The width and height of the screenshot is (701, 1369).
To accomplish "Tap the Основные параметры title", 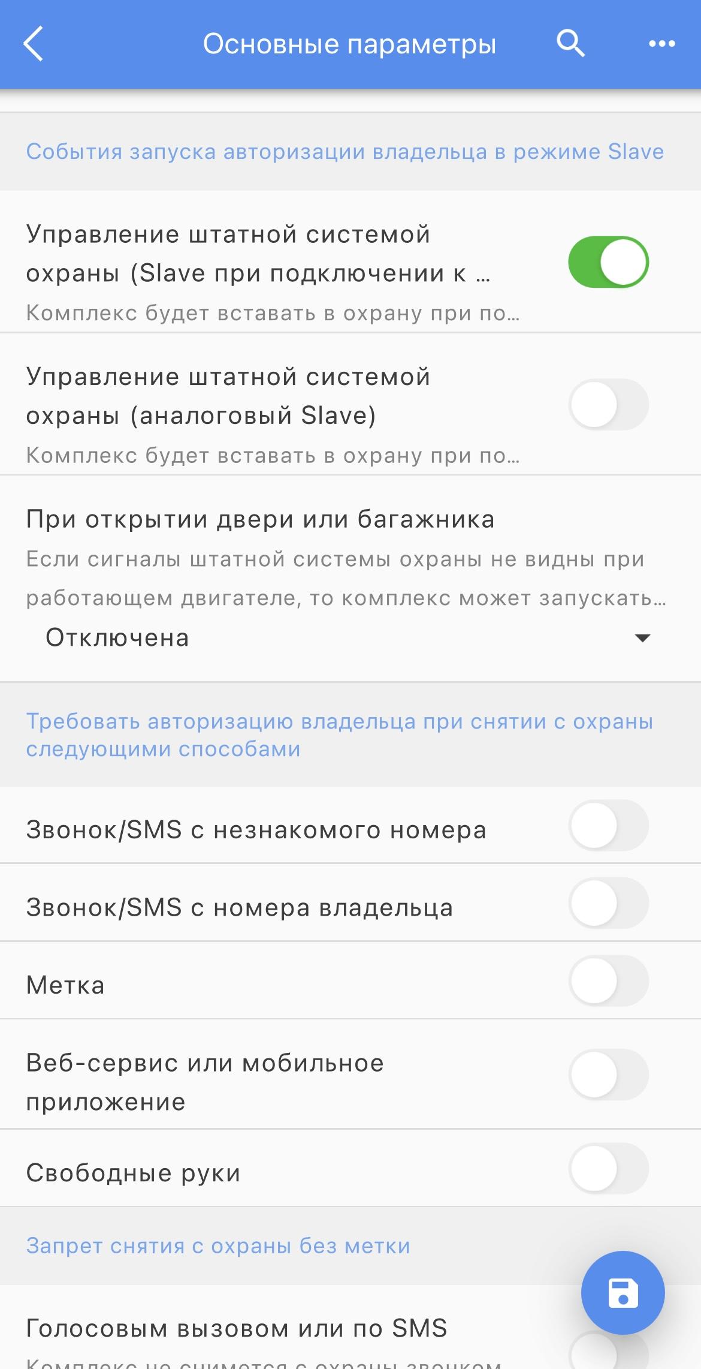I will (350, 44).
